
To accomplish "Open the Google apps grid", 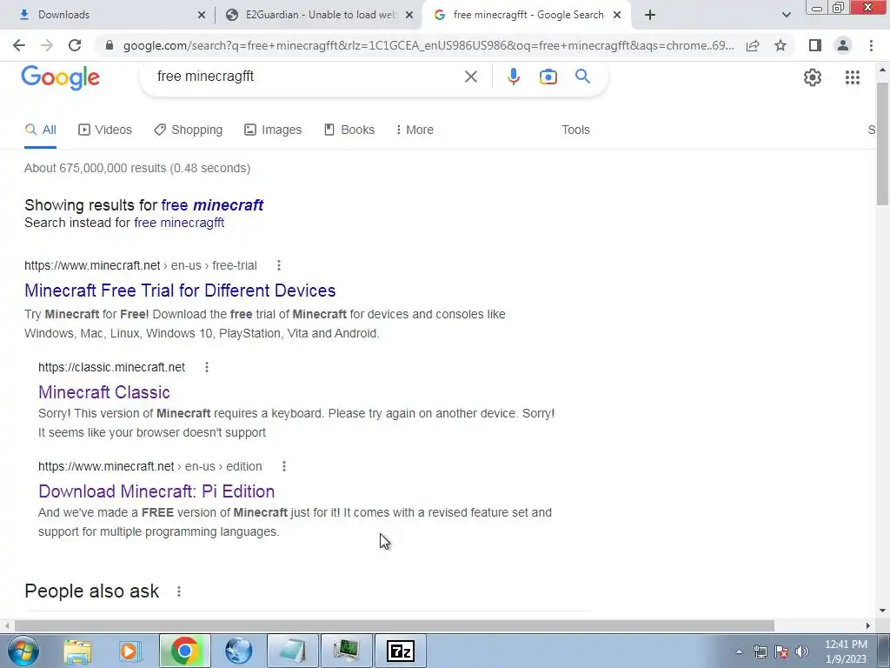I will (852, 77).
